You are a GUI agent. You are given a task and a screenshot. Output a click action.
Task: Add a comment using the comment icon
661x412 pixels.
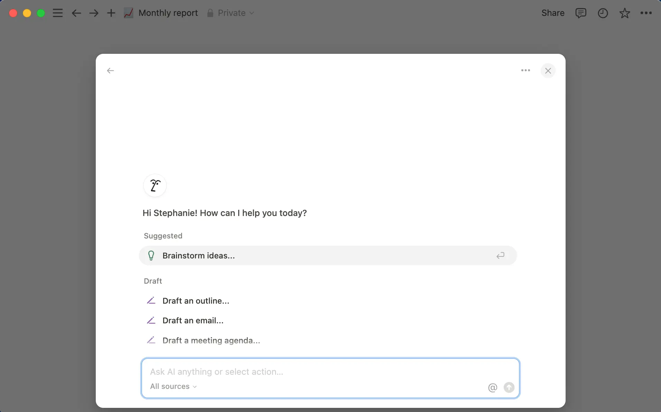click(x=580, y=13)
